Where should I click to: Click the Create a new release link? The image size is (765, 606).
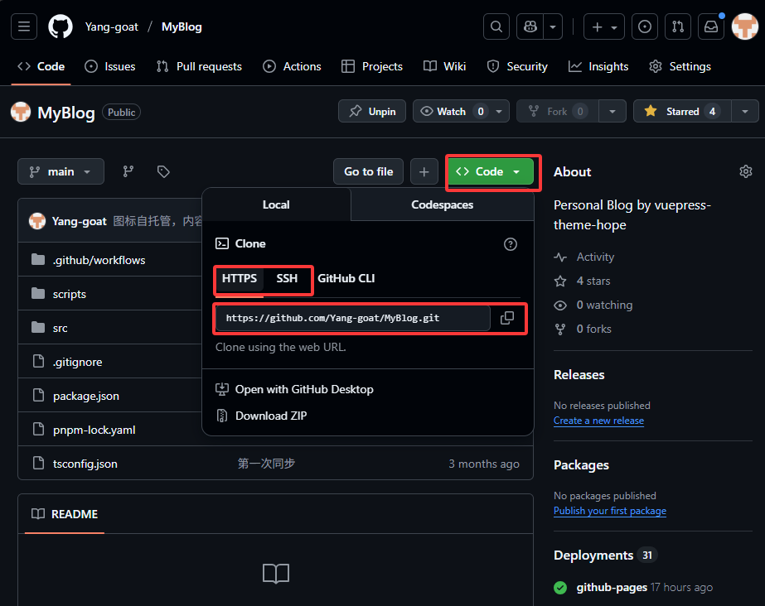[598, 421]
